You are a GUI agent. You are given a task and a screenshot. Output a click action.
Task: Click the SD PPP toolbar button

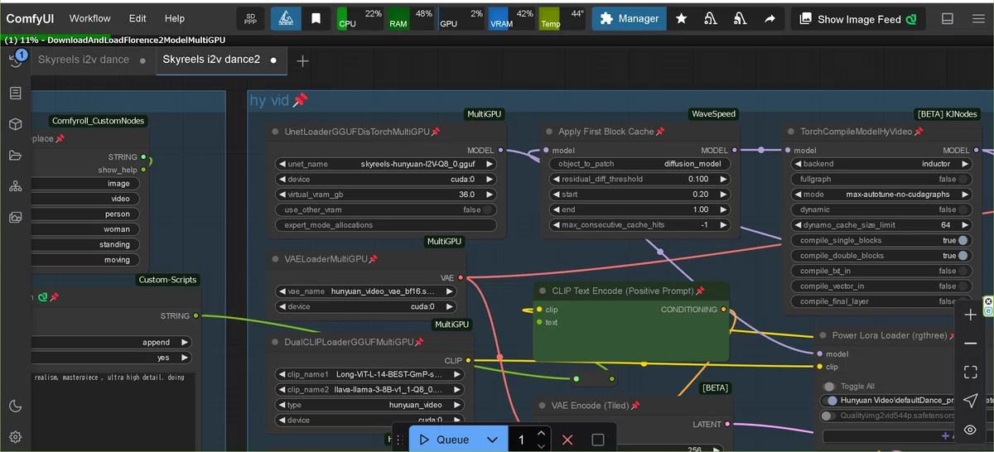point(250,18)
